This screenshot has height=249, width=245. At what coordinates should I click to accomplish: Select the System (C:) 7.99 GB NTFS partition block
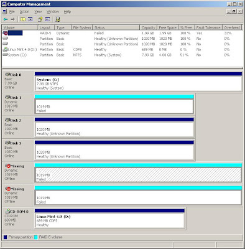138,82
